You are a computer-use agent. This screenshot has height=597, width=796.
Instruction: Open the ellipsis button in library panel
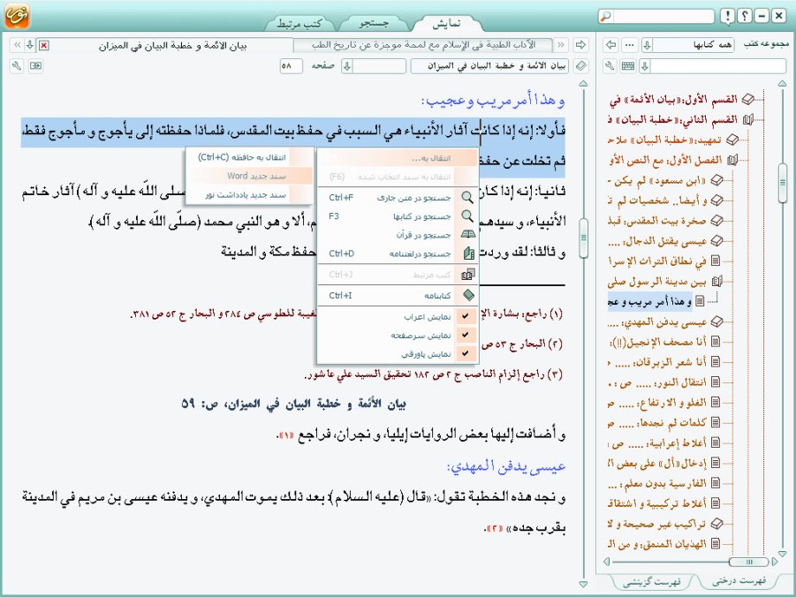tap(630, 45)
